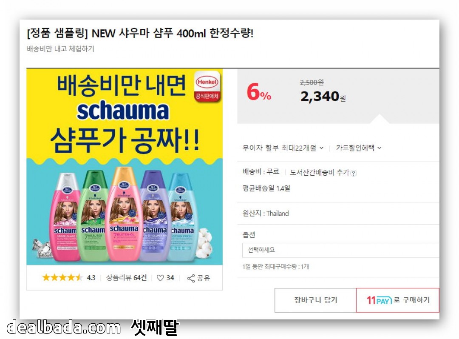Image resolution: width=459 pixels, height=339 pixels.
Task: Click the 4.3 rating score
Action: (x=91, y=278)
